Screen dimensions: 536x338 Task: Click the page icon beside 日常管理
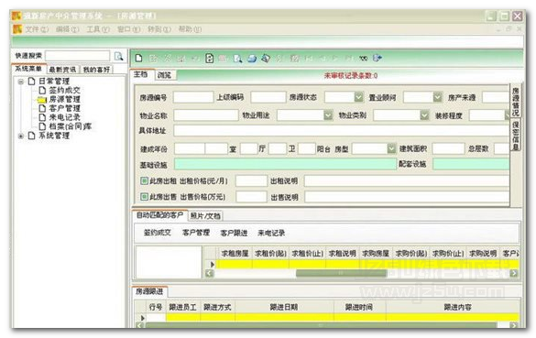pos(31,81)
